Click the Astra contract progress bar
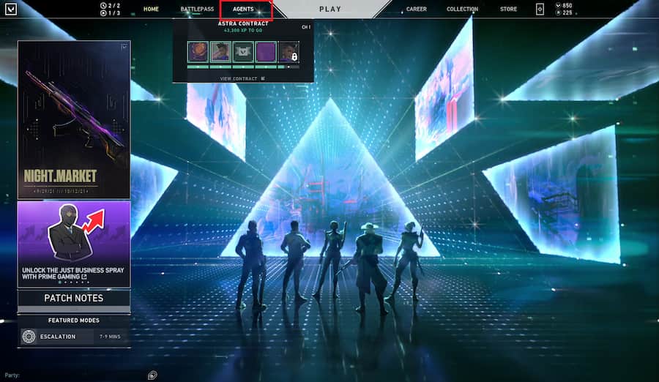 pos(243,67)
